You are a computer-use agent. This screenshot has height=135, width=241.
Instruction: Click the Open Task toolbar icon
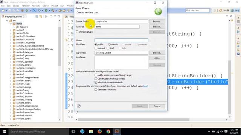64,10
